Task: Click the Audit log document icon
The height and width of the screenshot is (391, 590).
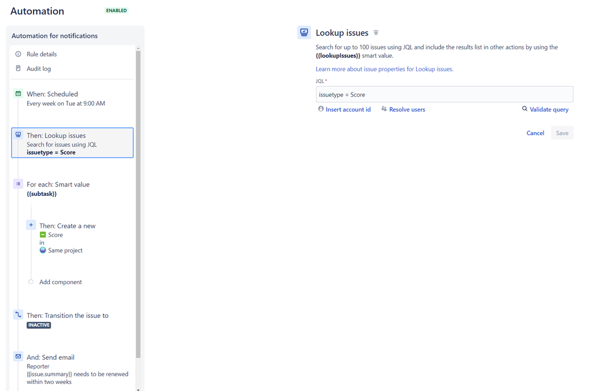Action: (18, 68)
